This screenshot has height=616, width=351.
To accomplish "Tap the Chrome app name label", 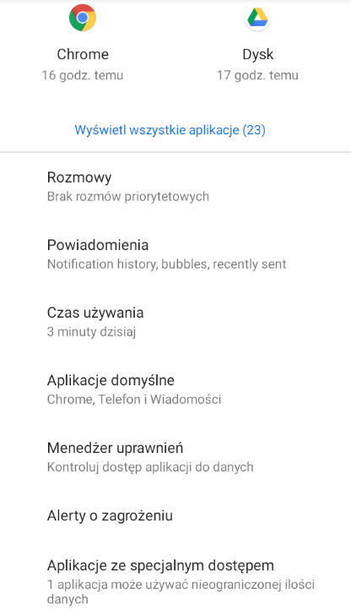I will pos(83,54).
